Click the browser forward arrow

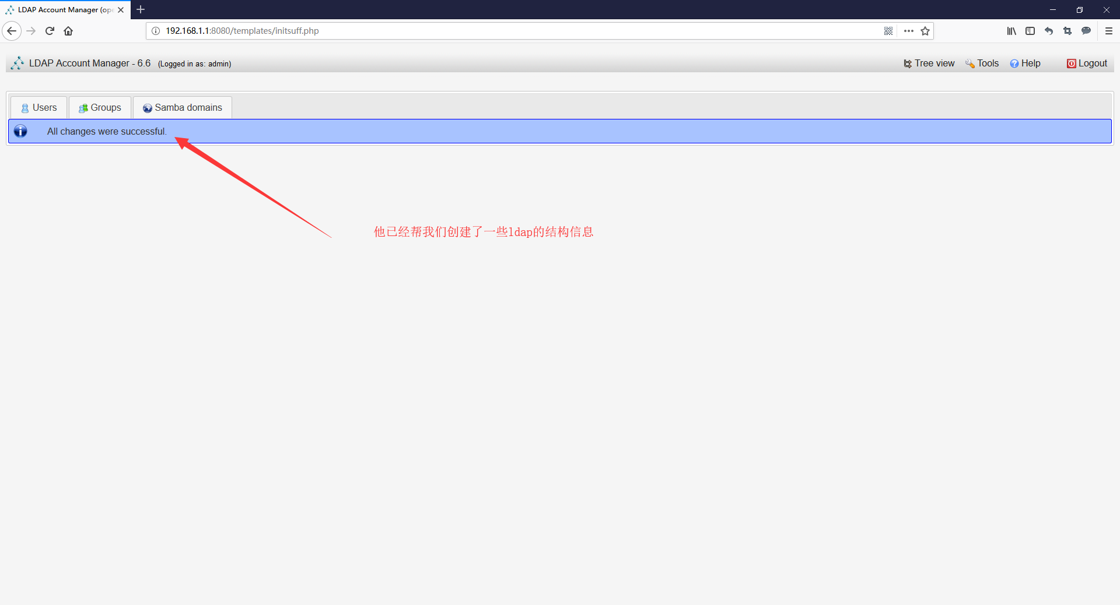(31, 31)
